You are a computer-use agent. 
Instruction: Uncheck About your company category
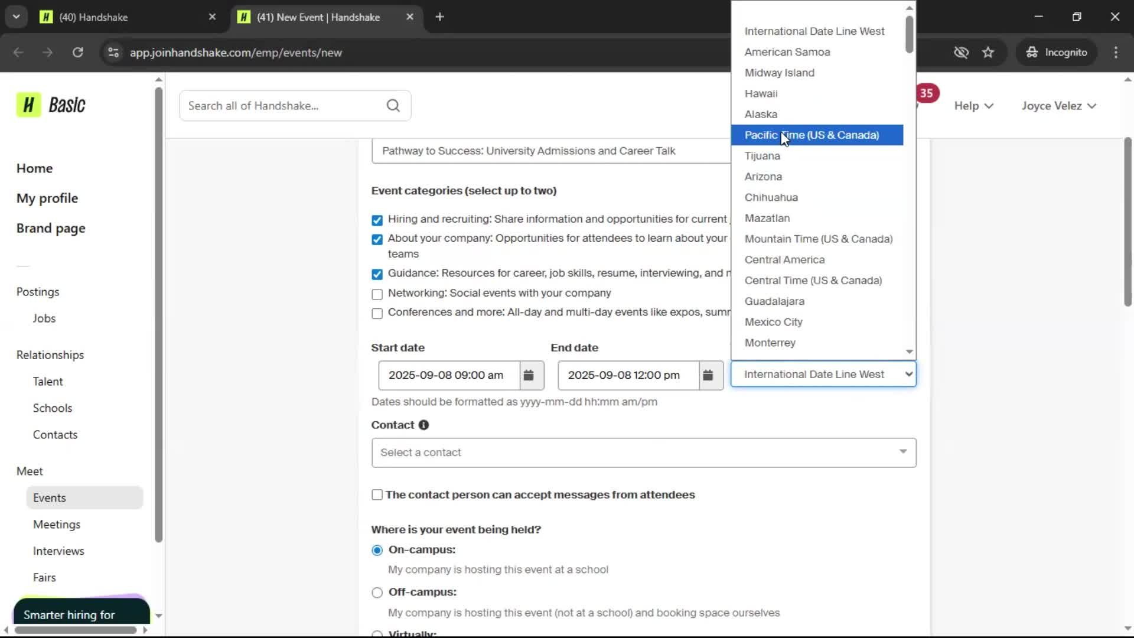point(377,239)
